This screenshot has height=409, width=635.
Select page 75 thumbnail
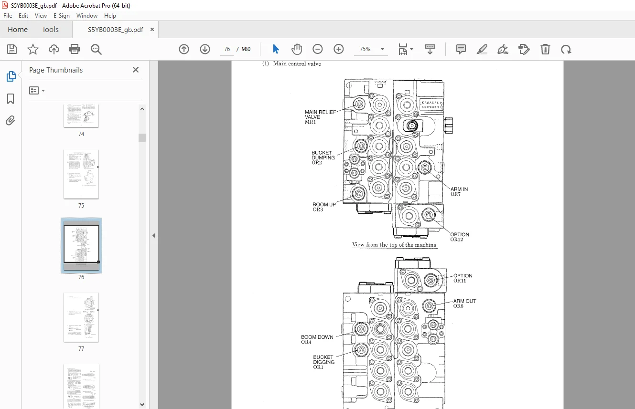81,174
